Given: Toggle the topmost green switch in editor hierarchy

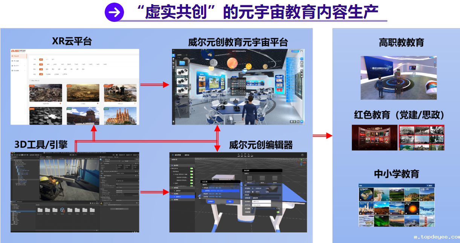Looking at the screenshot, I should [192, 169].
